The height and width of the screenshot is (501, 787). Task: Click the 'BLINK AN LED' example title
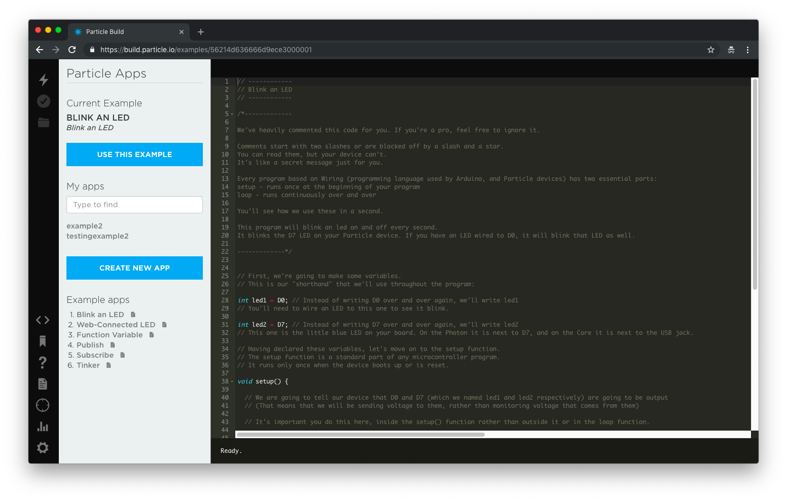[x=98, y=118]
